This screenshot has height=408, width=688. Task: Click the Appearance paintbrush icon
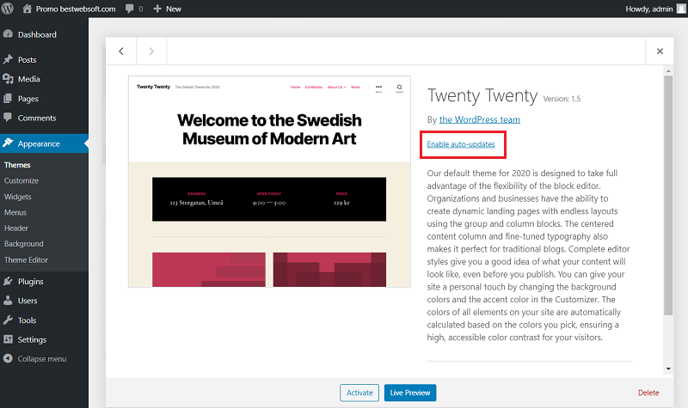(8, 143)
